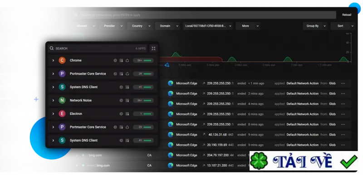Click the circular globe icon in the Electron row
This screenshot has height=175, width=363.
pyautogui.click(x=121, y=114)
